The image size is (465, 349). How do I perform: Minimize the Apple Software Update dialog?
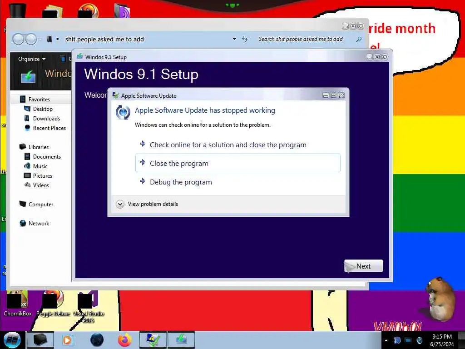pyautogui.click(x=326, y=95)
